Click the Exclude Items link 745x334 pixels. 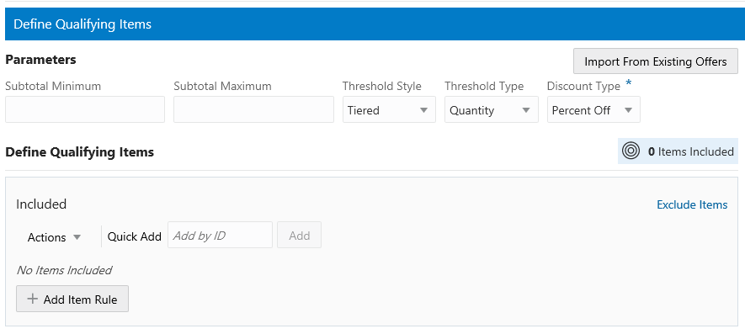pos(692,204)
